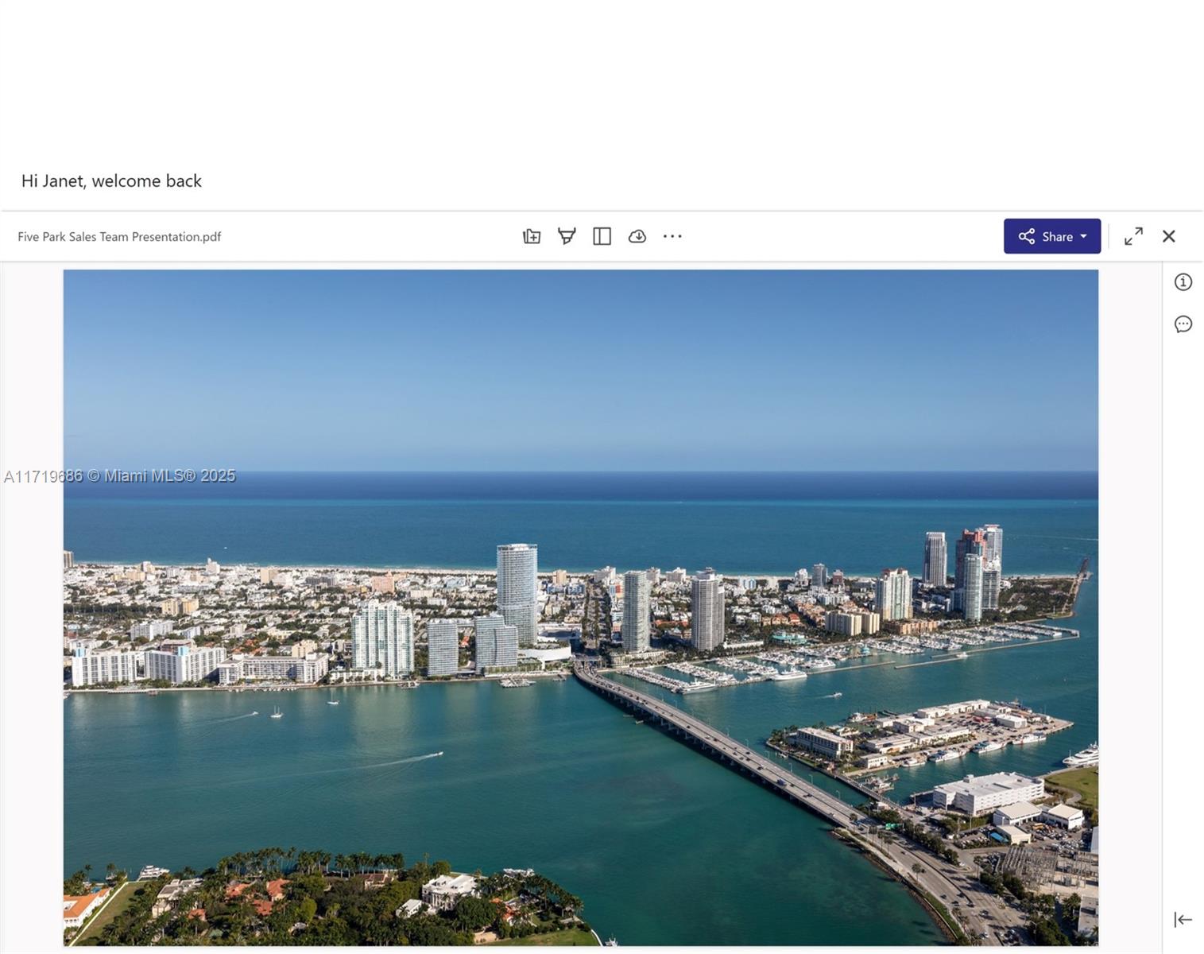Click the aerial Miami Beach page image

pyautogui.click(x=581, y=607)
